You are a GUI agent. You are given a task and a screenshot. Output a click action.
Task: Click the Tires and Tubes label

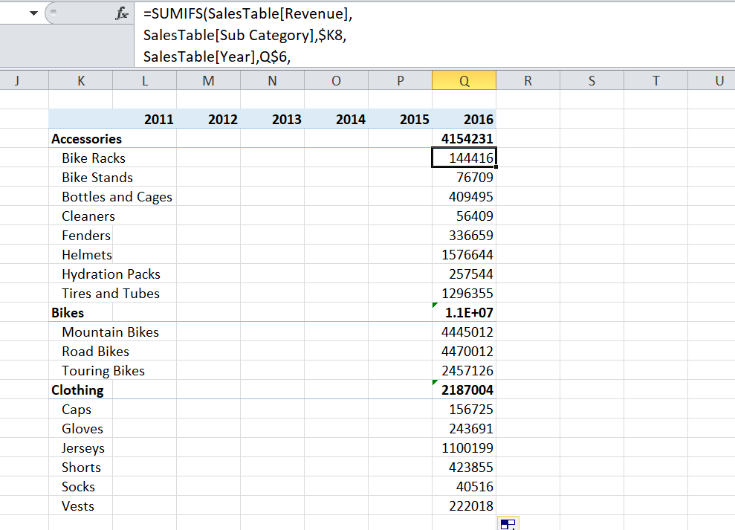(111, 293)
